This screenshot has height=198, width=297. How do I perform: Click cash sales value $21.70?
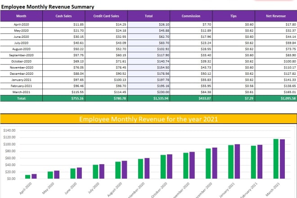click(78, 31)
